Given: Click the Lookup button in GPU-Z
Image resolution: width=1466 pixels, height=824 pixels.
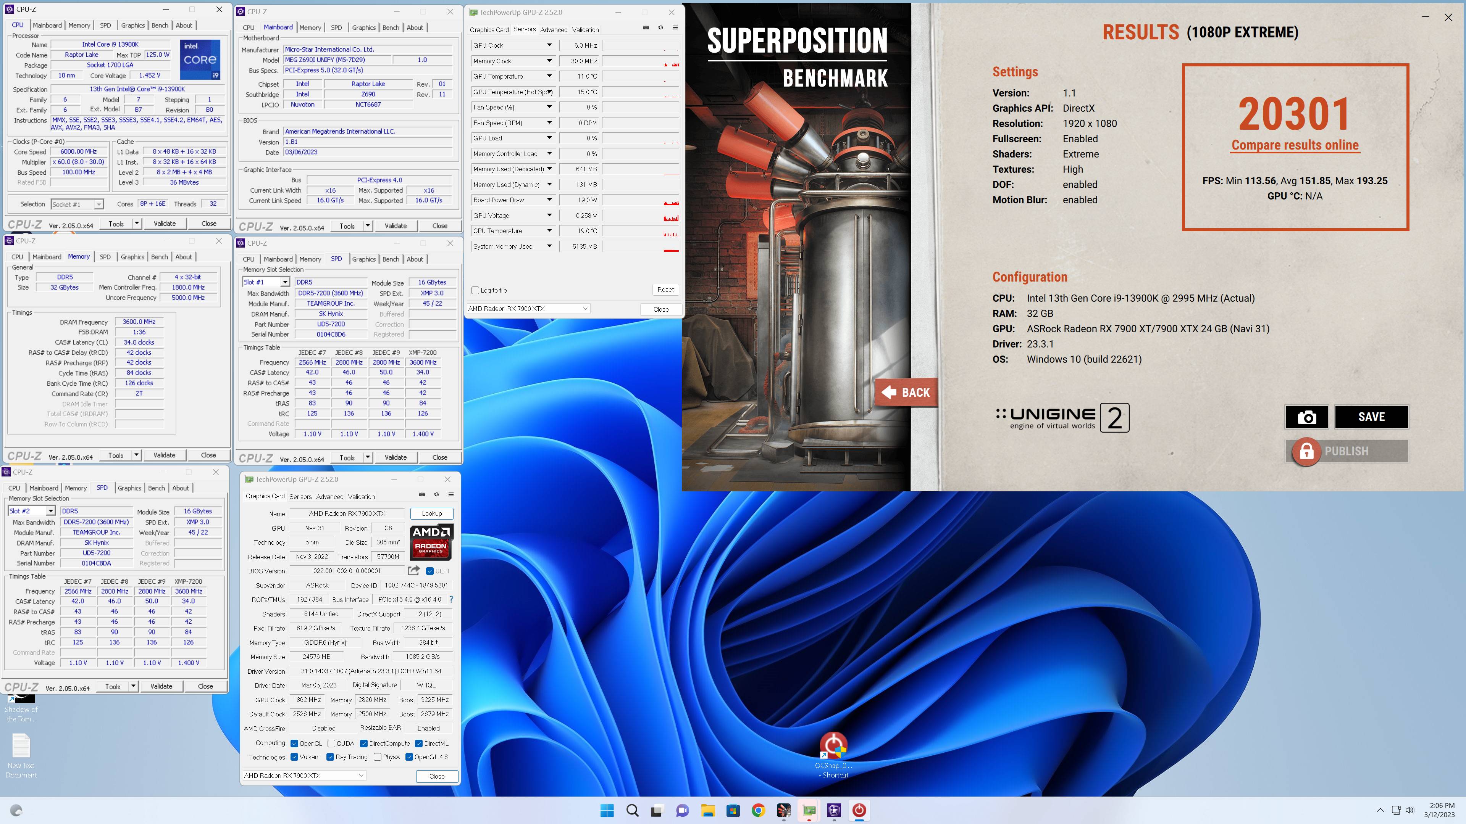Looking at the screenshot, I should (x=432, y=513).
